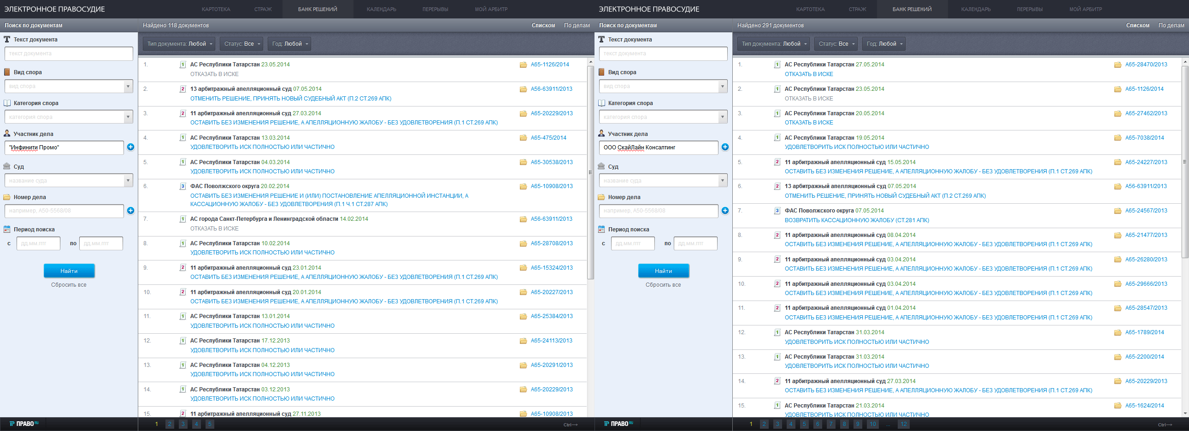1189x431 pixels.
Task: Expand "Вид спора" dropdown in СкайЛайн Консалтинг search
Action: 723,86
